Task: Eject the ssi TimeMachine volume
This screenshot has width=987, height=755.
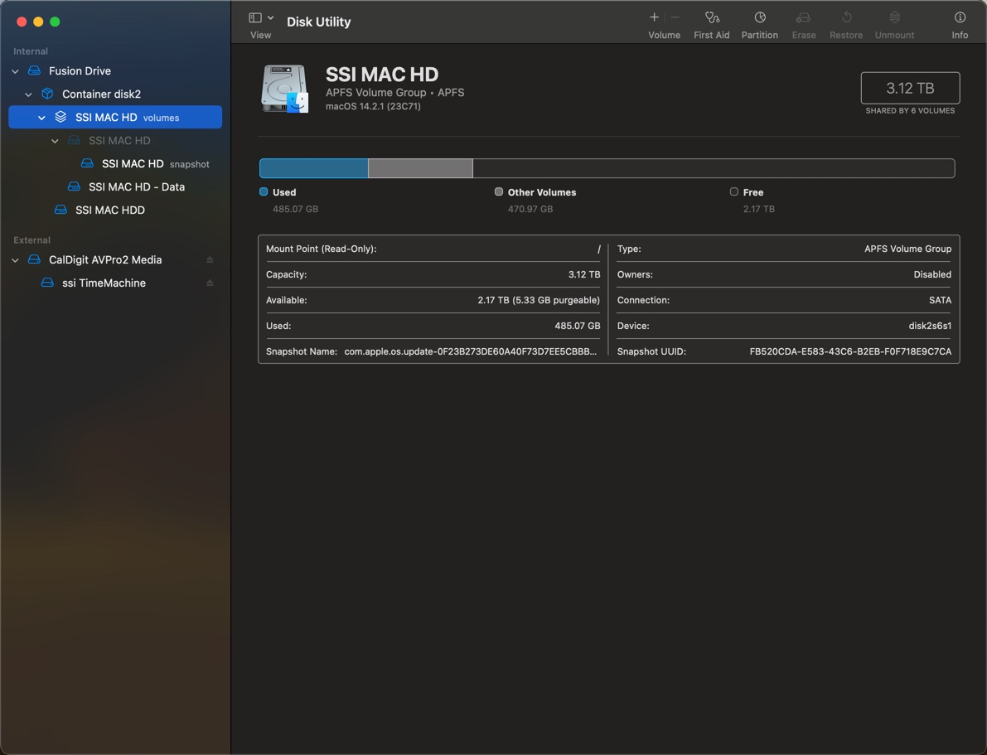Action: [x=210, y=283]
